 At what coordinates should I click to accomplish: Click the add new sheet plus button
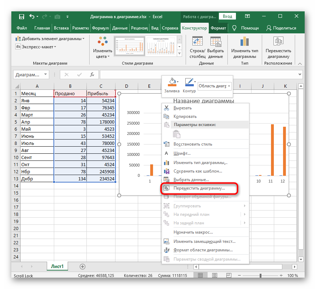83,266
